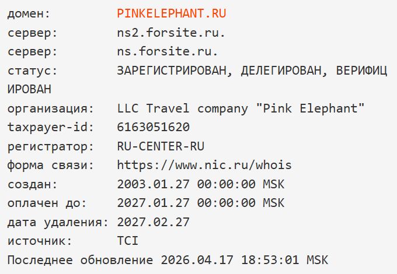
Task: Click the ns.forsite.ru. nameserver entry
Action: point(168,52)
